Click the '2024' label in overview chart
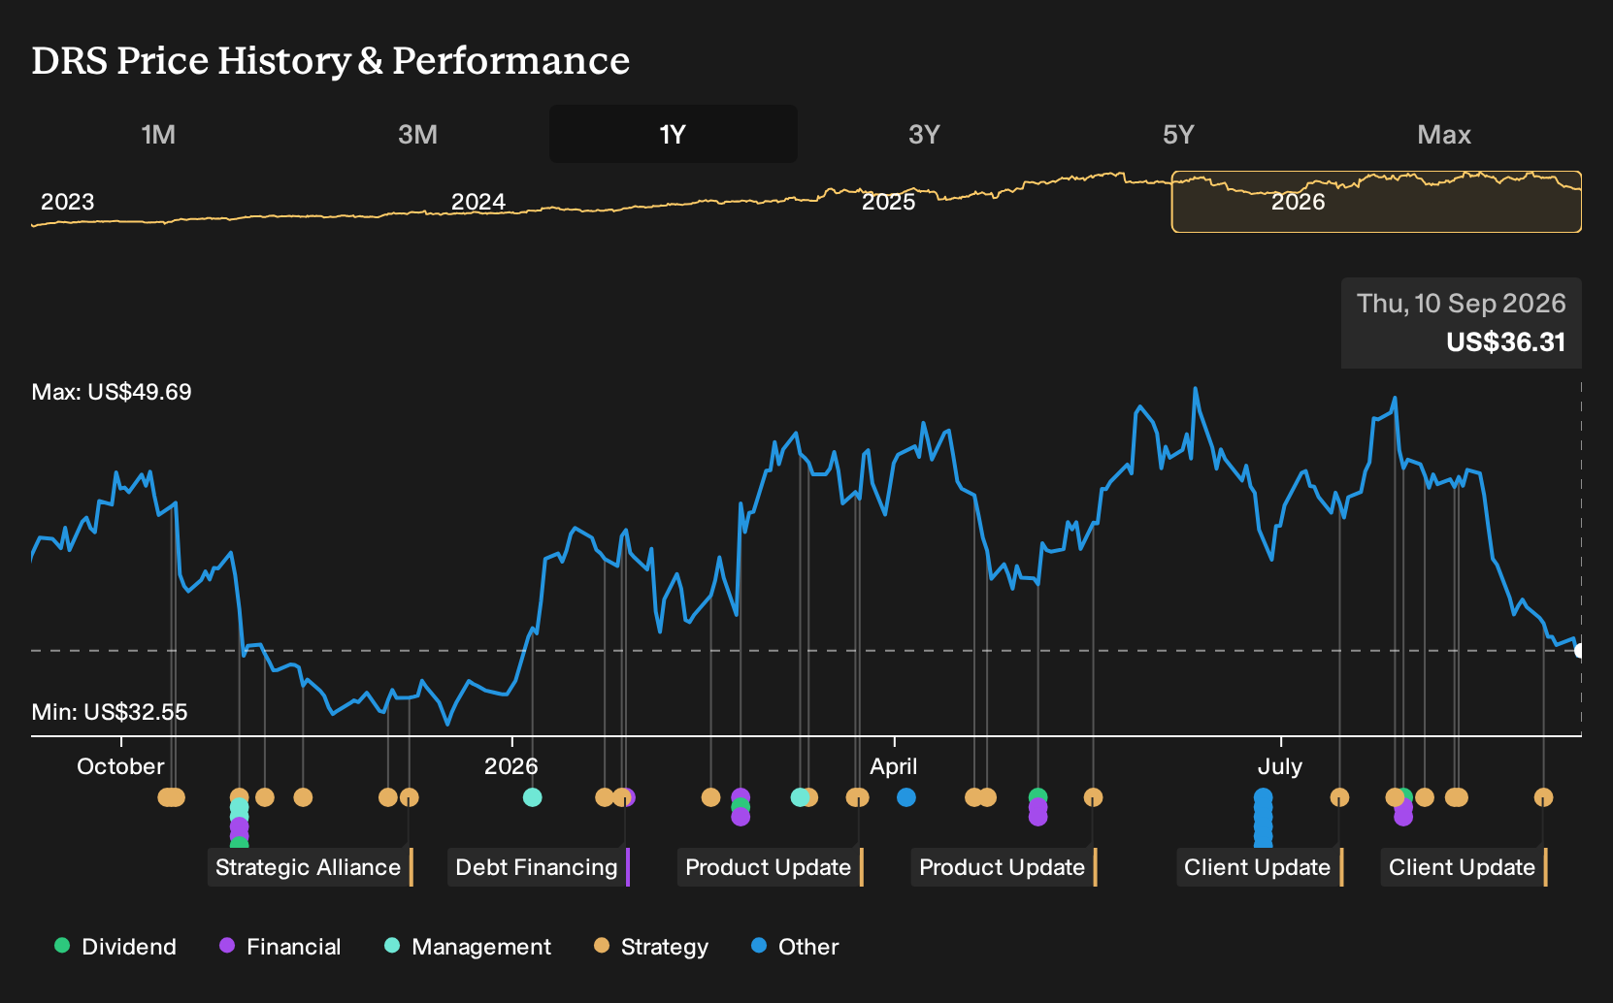Image resolution: width=1613 pixels, height=1003 pixels. coord(478,202)
